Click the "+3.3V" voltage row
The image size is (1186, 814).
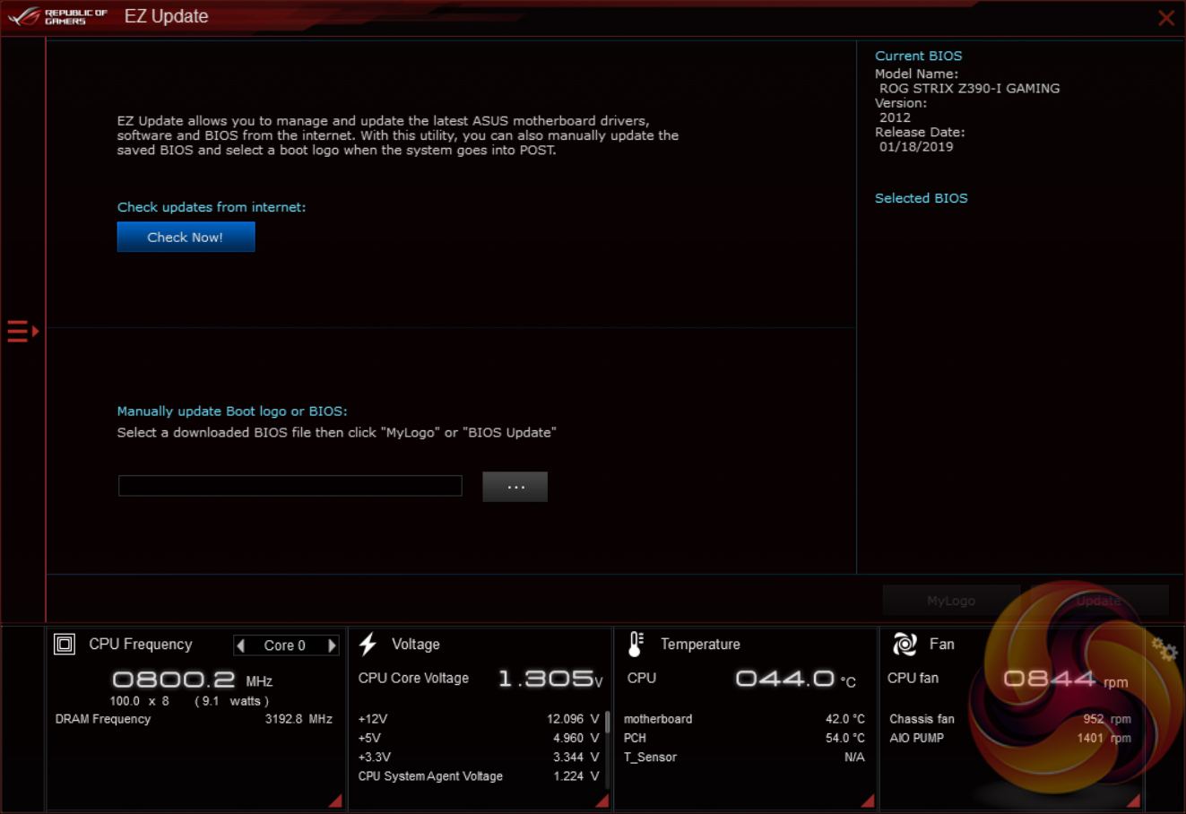[479, 758]
